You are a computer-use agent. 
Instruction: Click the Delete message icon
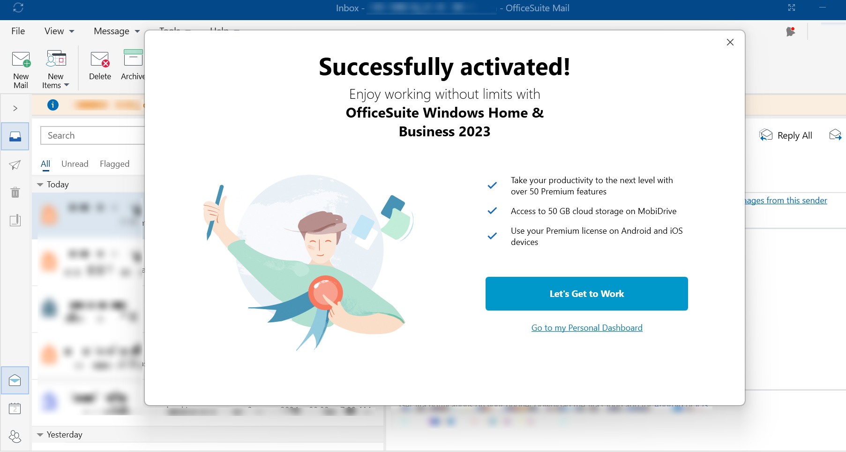[x=100, y=60]
